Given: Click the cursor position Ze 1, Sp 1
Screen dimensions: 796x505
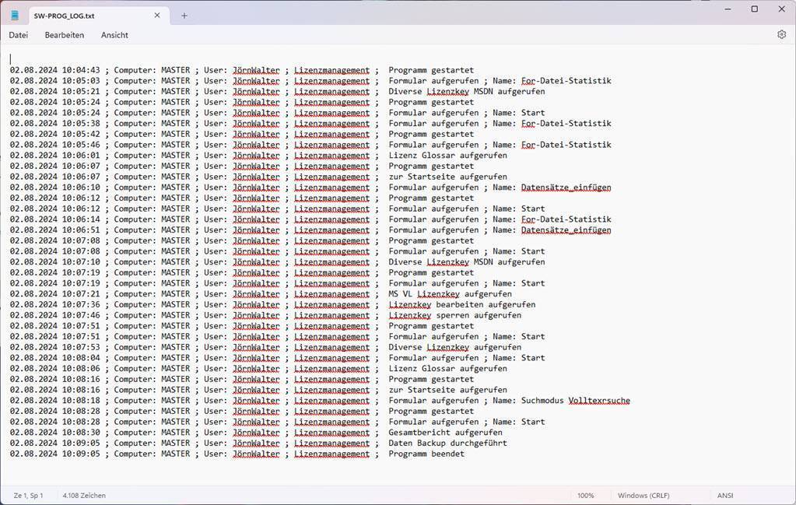Looking at the screenshot, I should 29,496.
